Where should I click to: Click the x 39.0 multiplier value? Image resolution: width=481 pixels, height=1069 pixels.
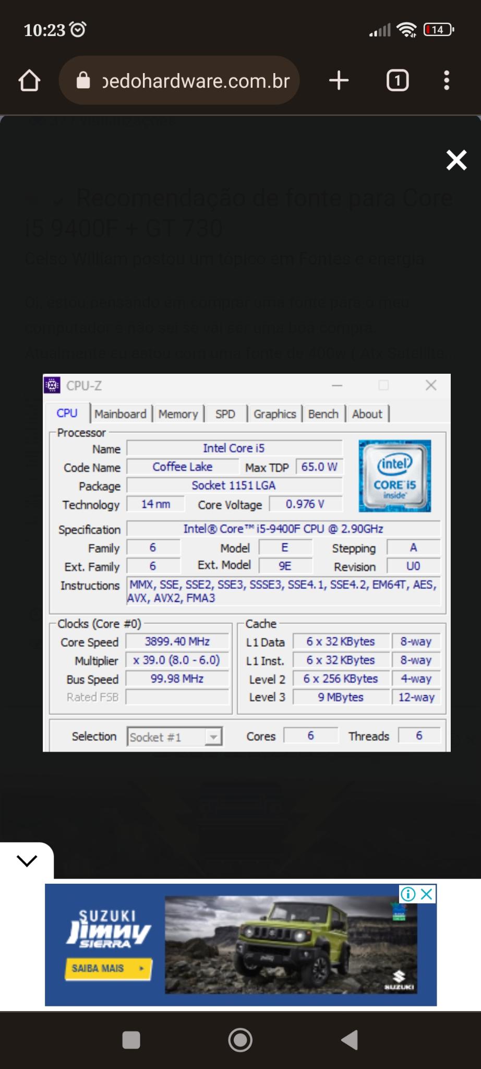tap(176, 660)
